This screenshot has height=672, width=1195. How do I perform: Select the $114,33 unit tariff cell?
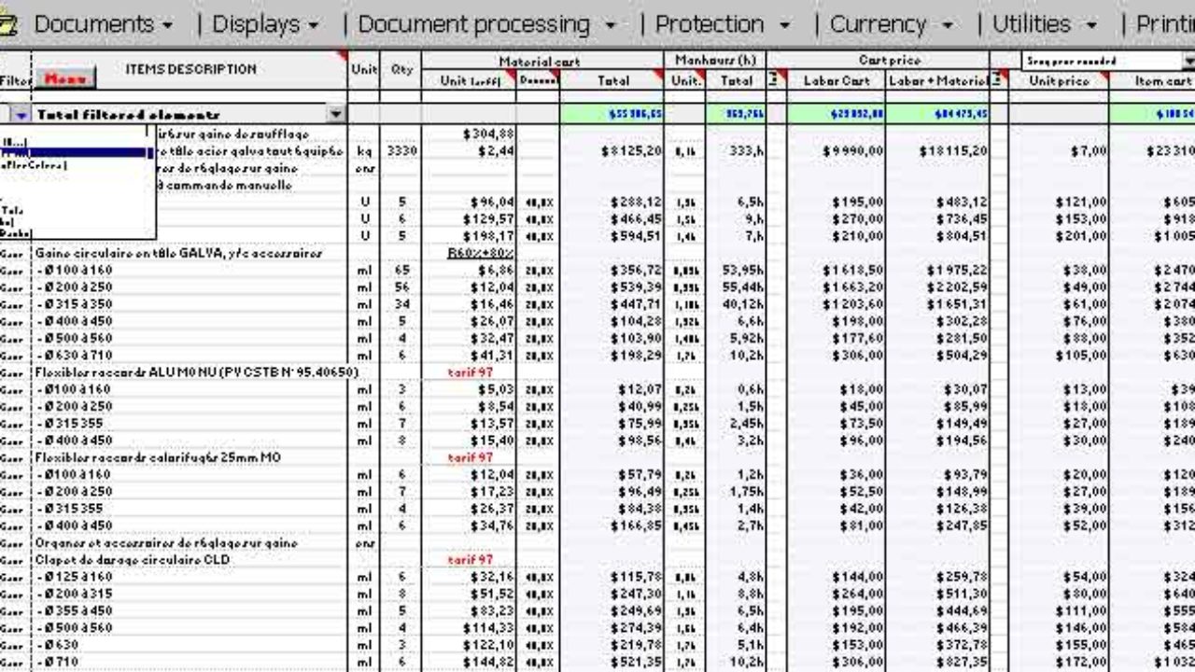[x=469, y=628]
